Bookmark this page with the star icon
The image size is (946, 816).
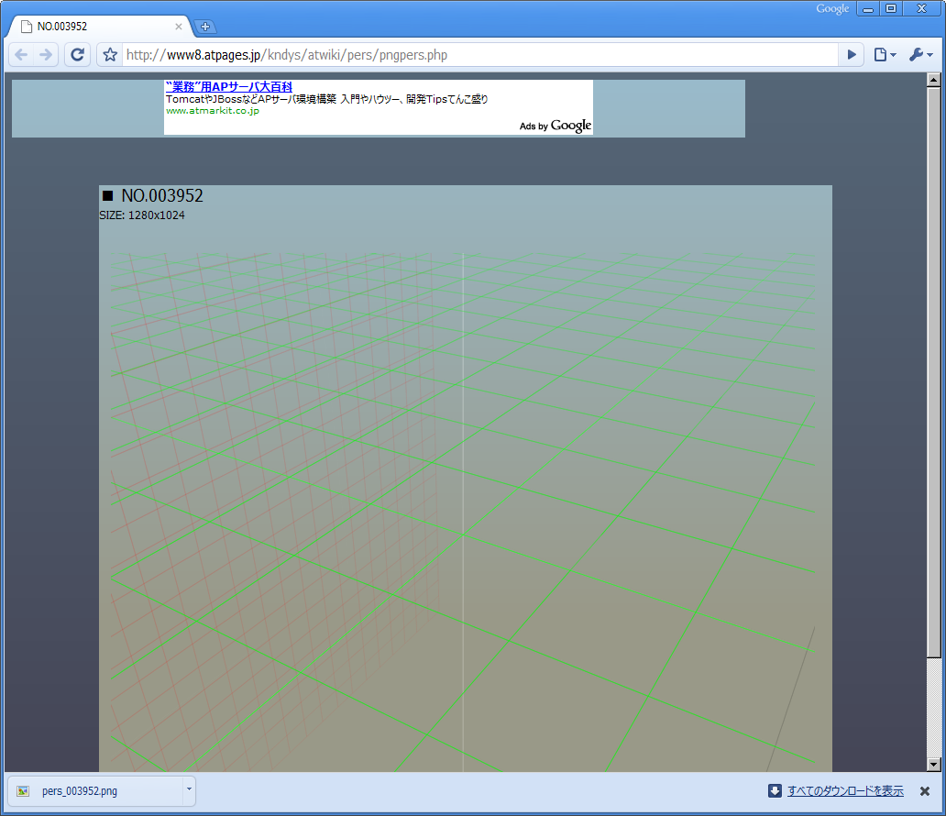(x=110, y=55)
